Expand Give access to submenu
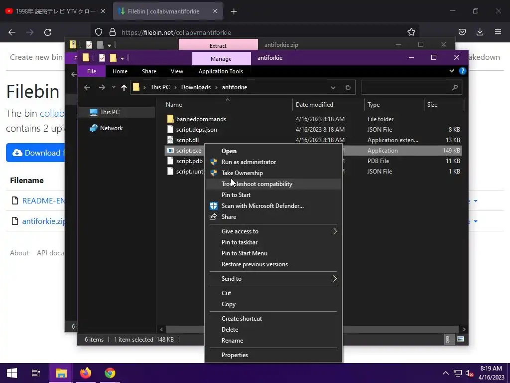The width and height of the screenshot is (510, 383). tap(273, 231)
